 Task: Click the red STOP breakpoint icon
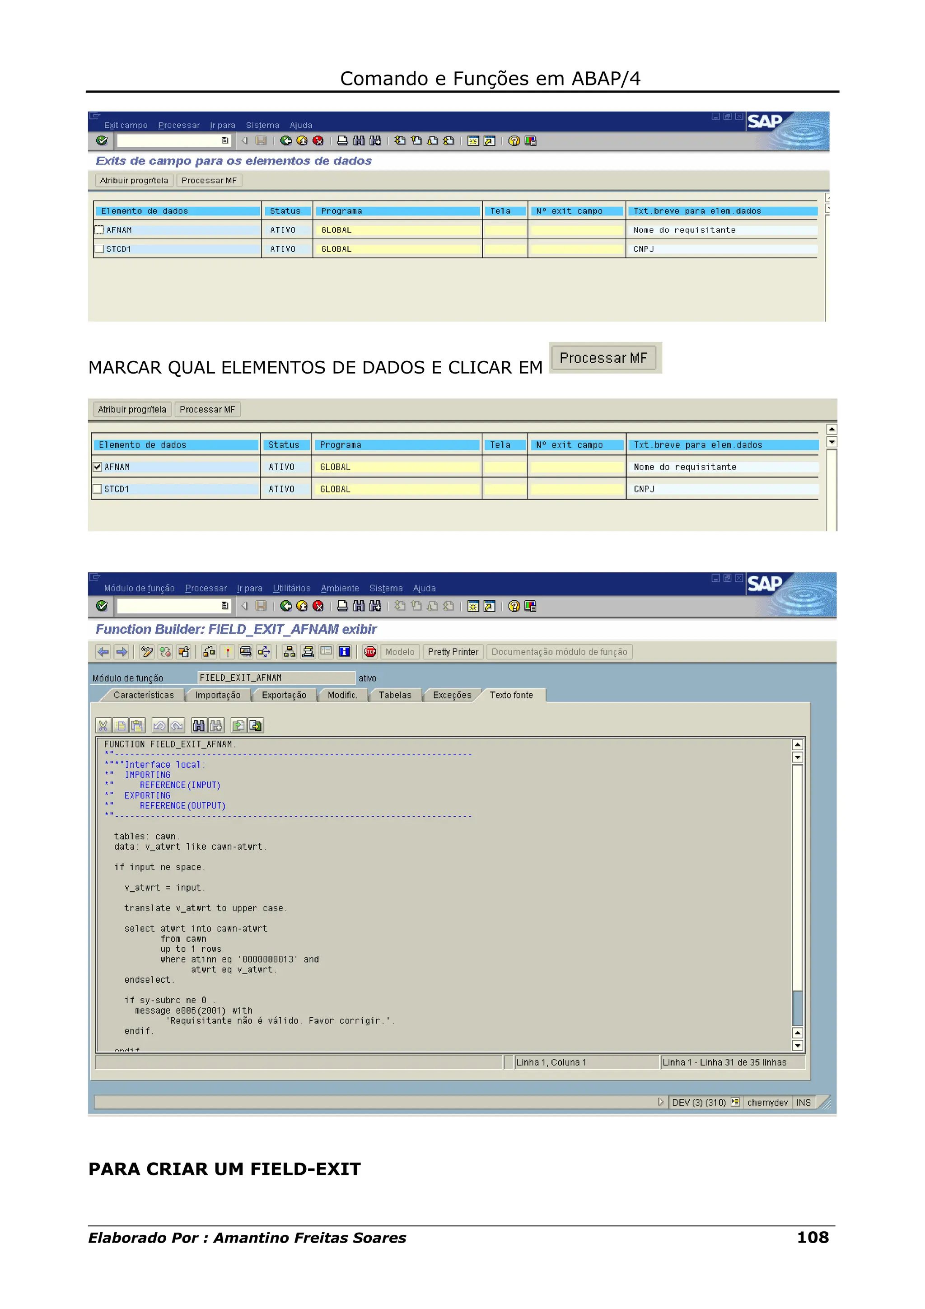pos(370,652)
